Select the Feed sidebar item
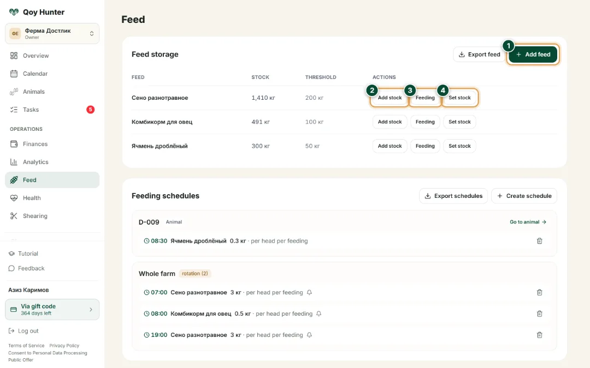The width and height of the screenshot is (590, 368). click(52, 180)
